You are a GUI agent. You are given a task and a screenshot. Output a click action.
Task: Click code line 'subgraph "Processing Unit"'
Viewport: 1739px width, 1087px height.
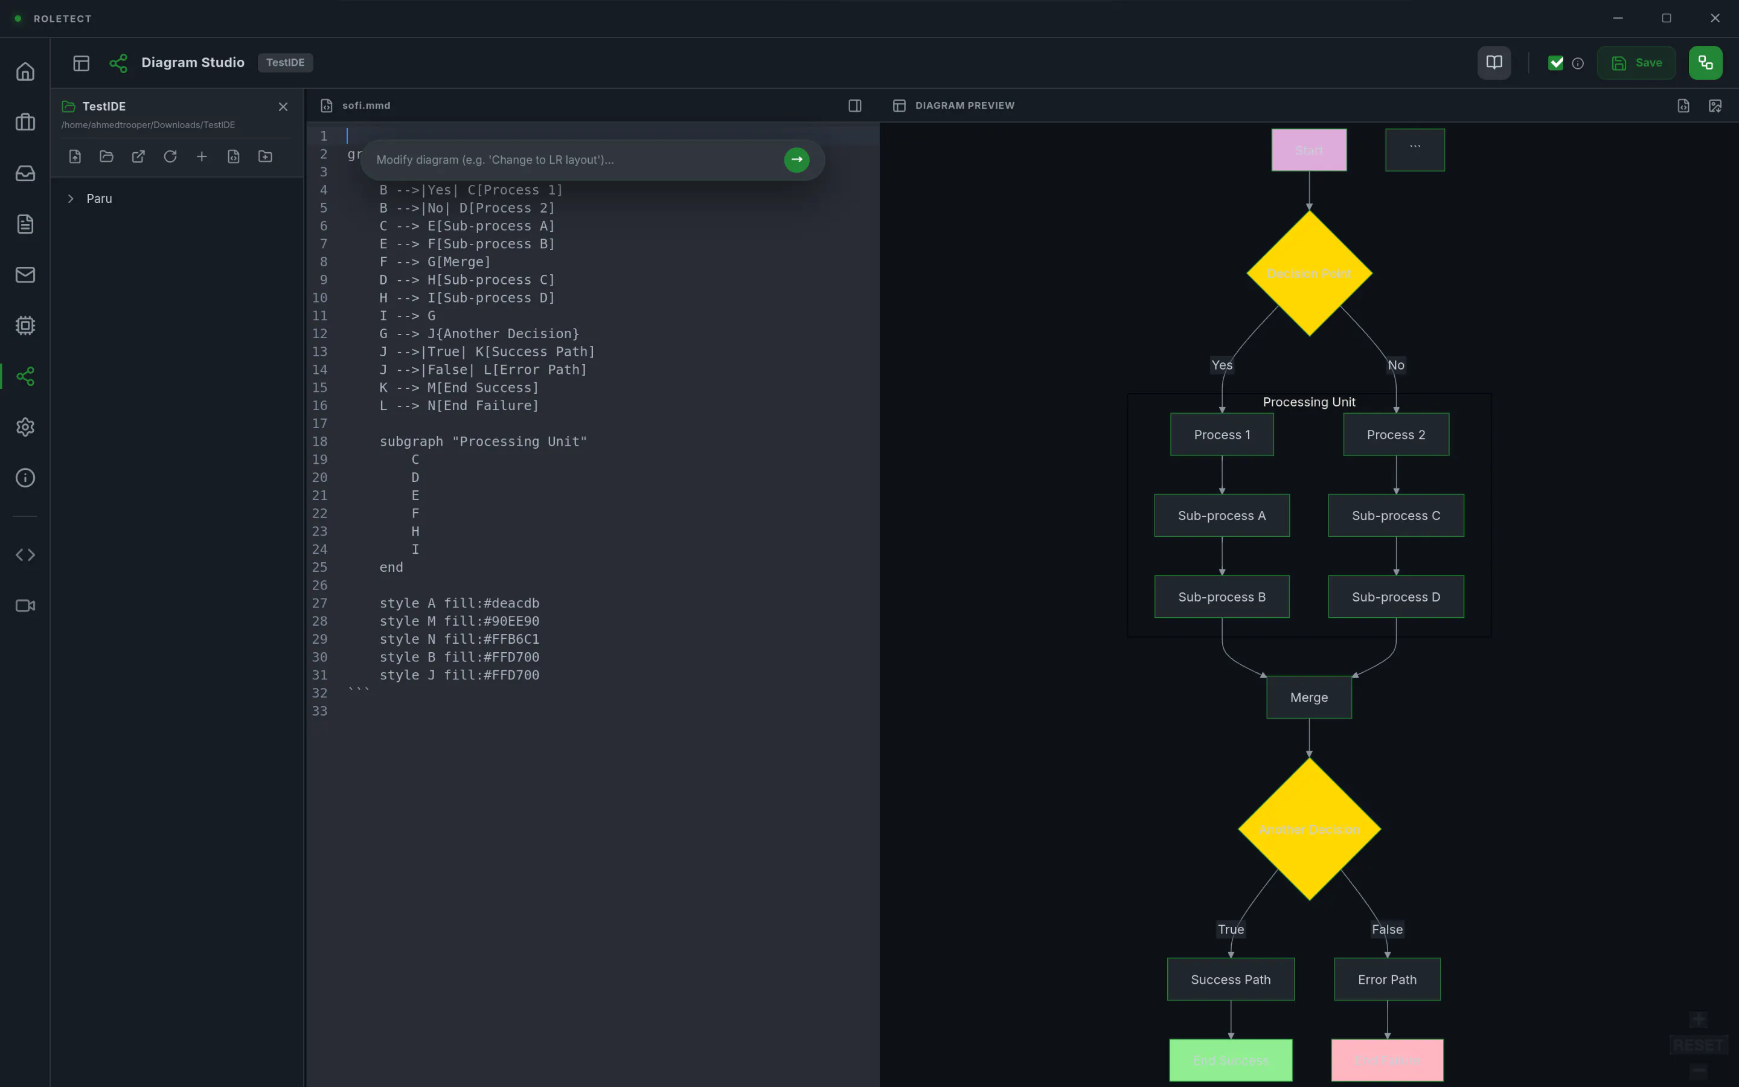click(483, 441)
